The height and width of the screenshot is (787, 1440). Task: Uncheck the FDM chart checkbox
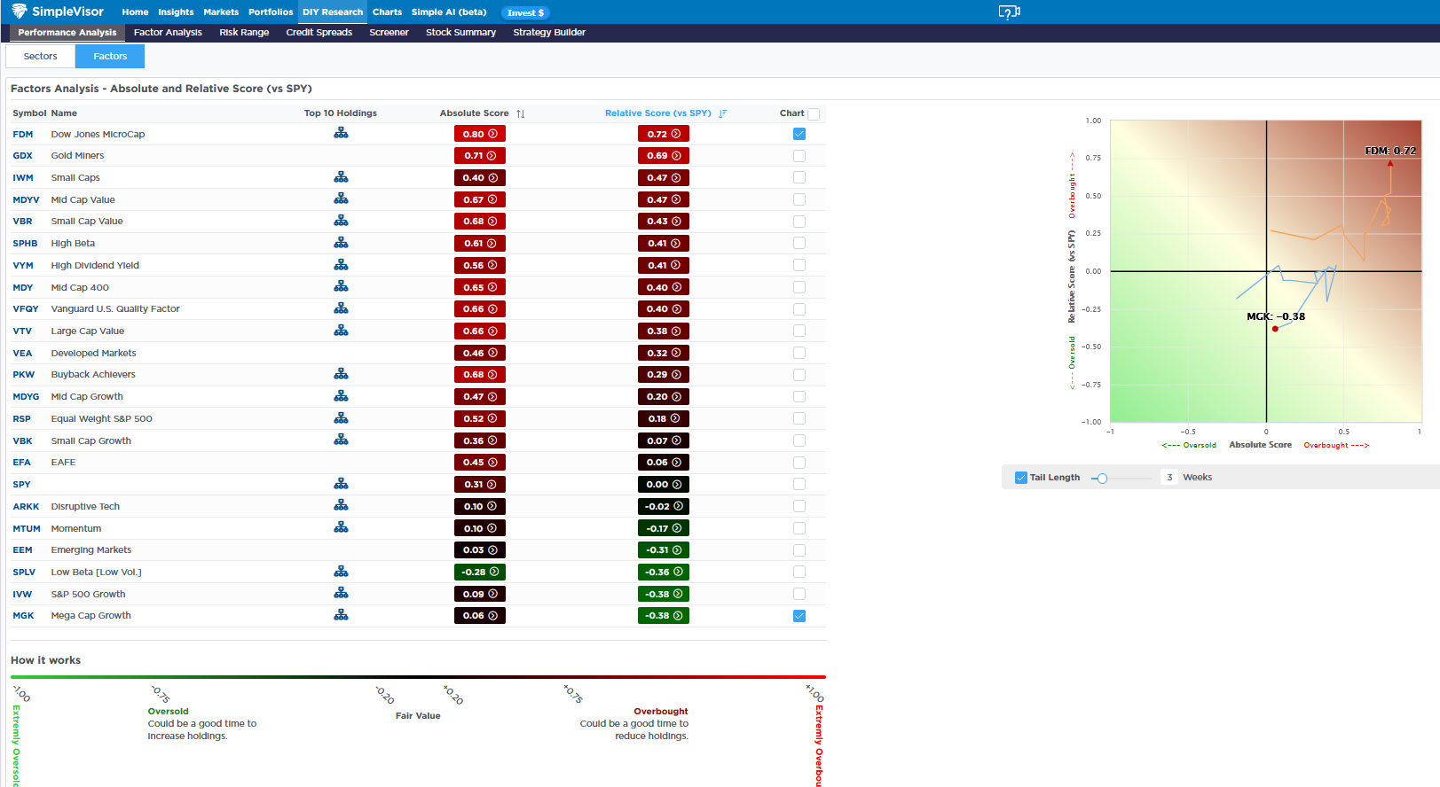pyautogui.click(x=799, y=134)
